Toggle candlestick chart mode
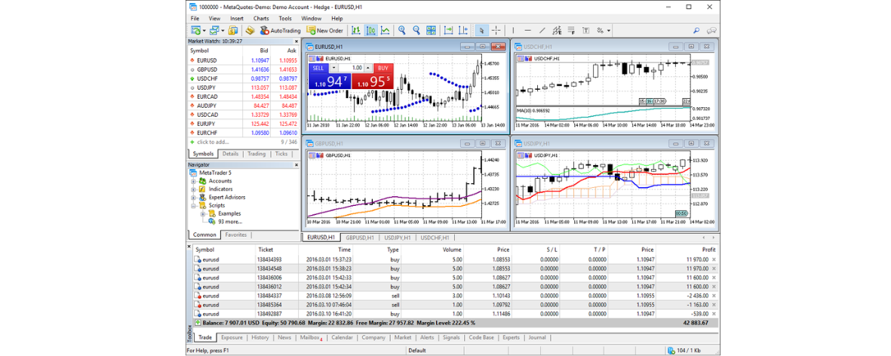Screen dimensions: 891x356 pos(371,30)
